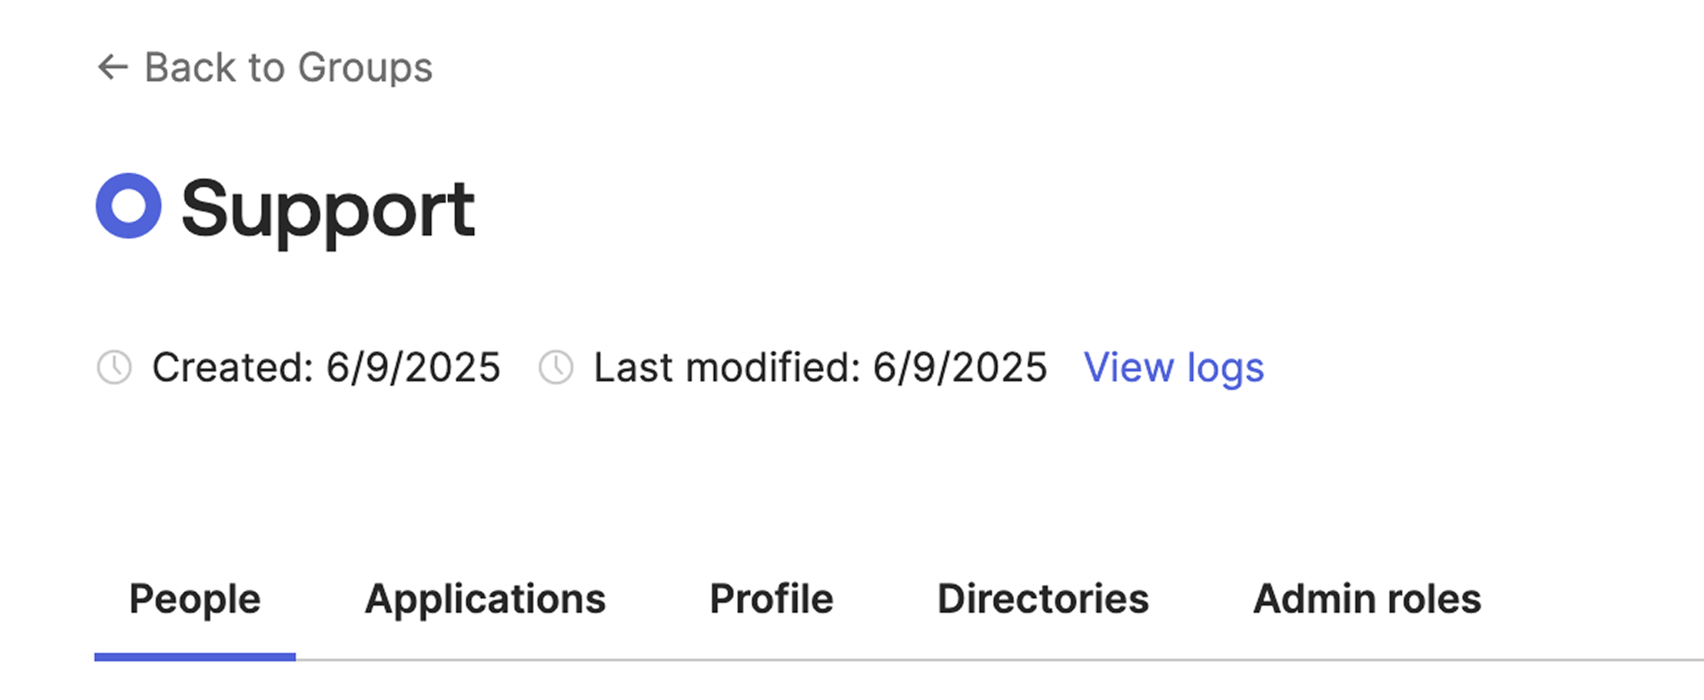The image size is (1704, 700).
Task: Select the Directories tab
Action: coord(1044,599)
